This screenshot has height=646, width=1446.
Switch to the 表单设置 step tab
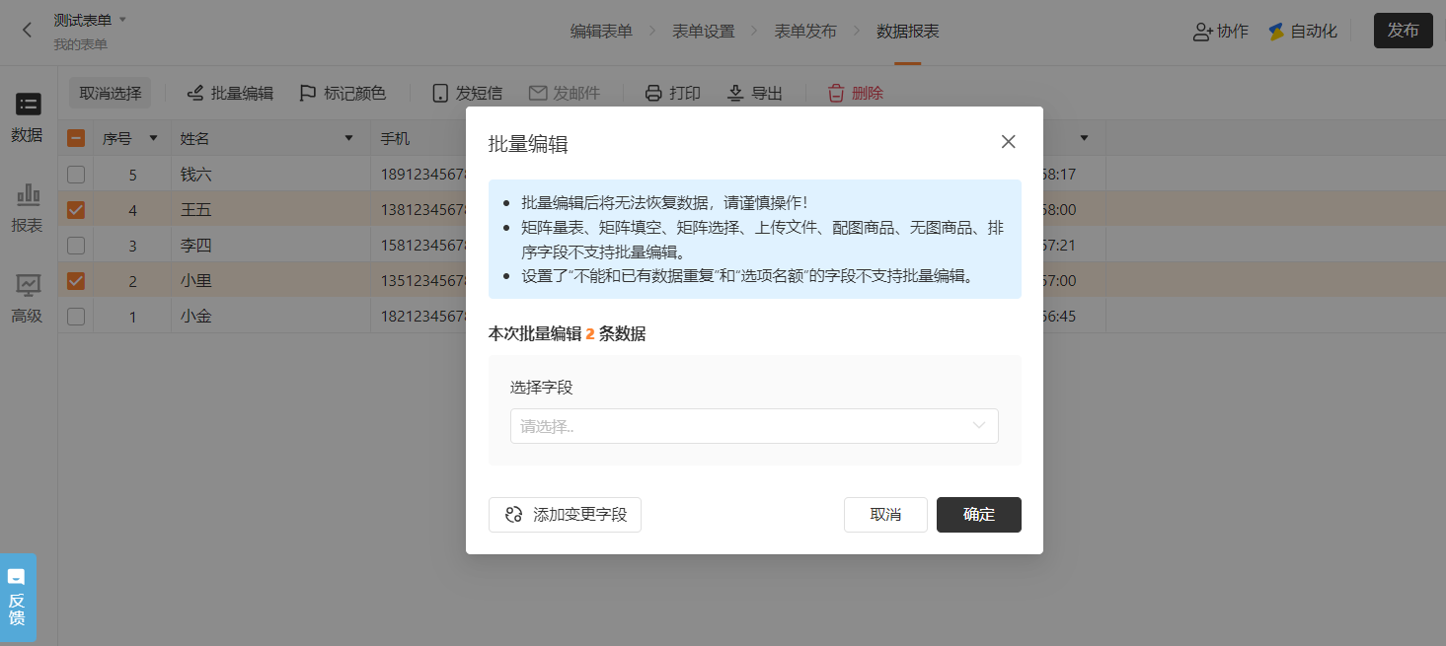click(x=704, y=32)
